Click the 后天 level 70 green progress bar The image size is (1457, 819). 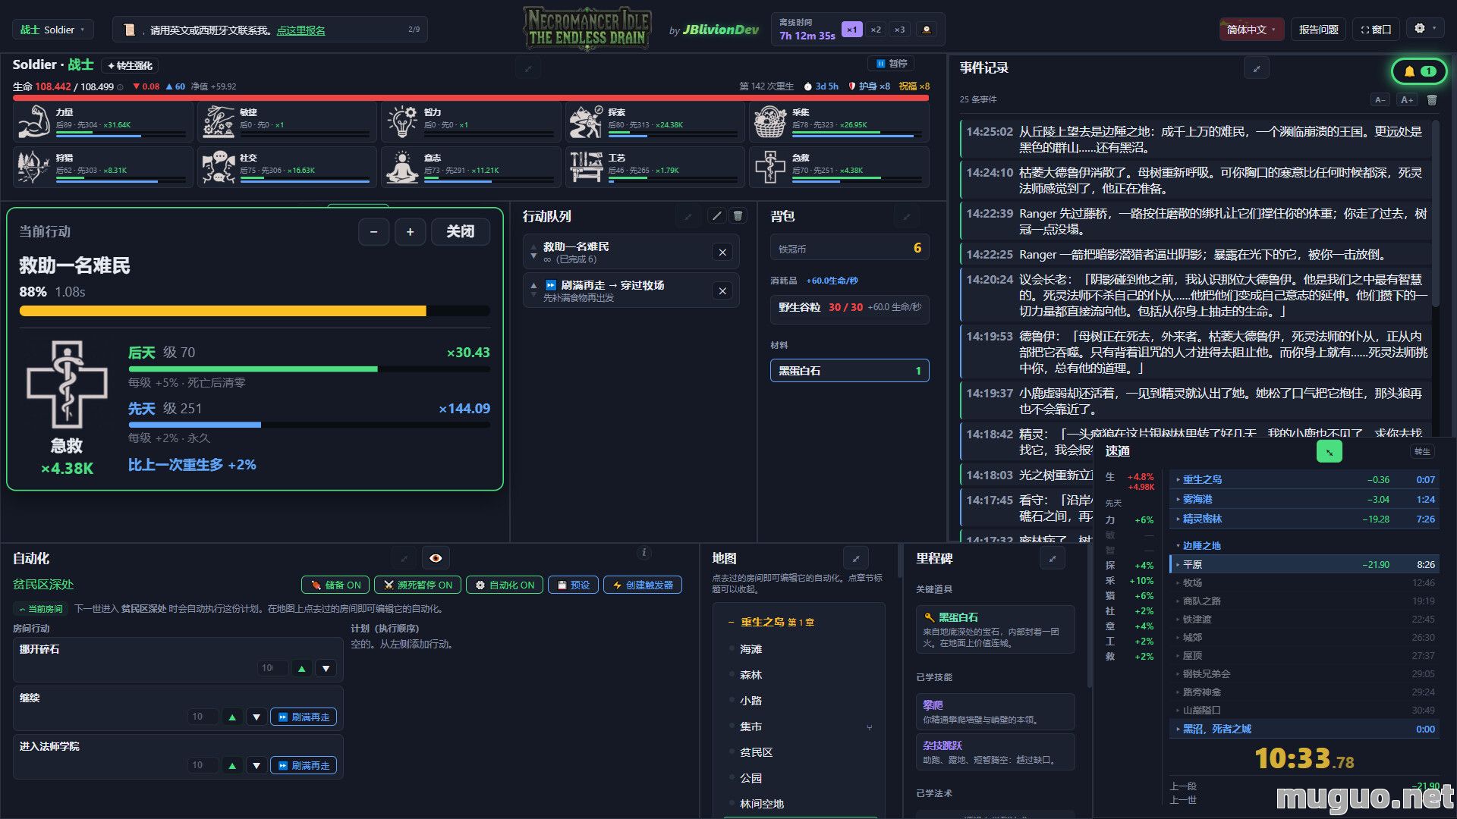309,369
